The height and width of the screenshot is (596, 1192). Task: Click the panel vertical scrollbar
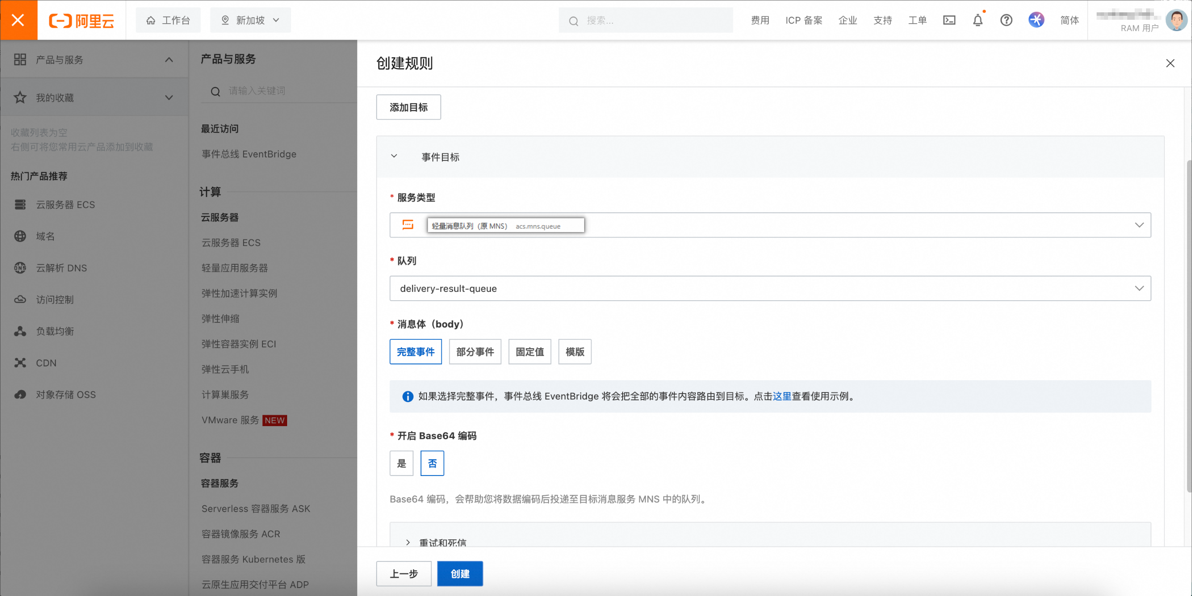[1189, 326]
